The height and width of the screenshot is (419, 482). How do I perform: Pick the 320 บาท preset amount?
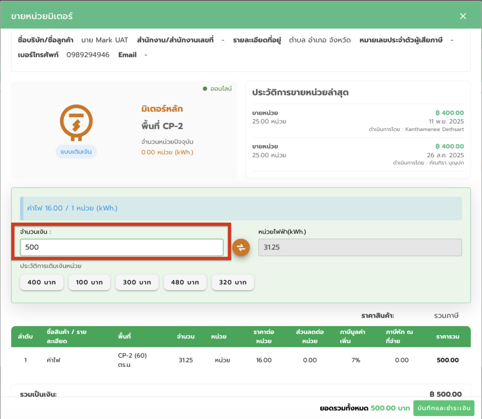coord(233,282)
